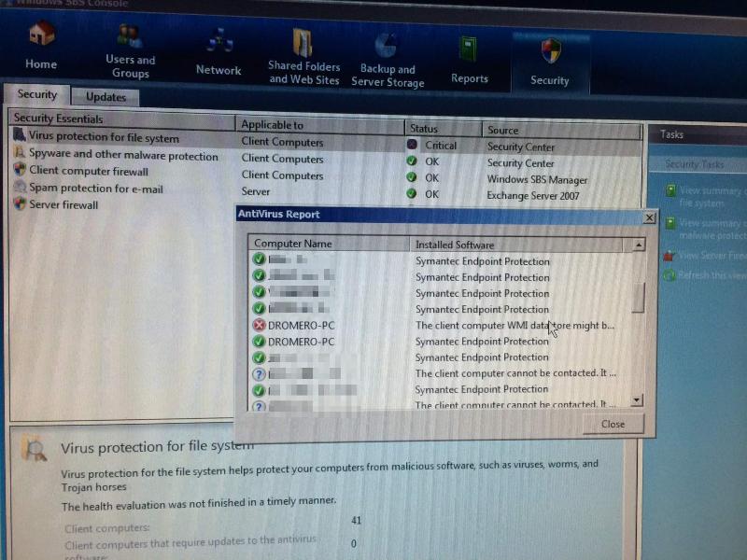Image resolution: width=747 pixels, height=560 pixels.
Task: Click the Refresh this view green icon
Action: (x=669, y=274)
